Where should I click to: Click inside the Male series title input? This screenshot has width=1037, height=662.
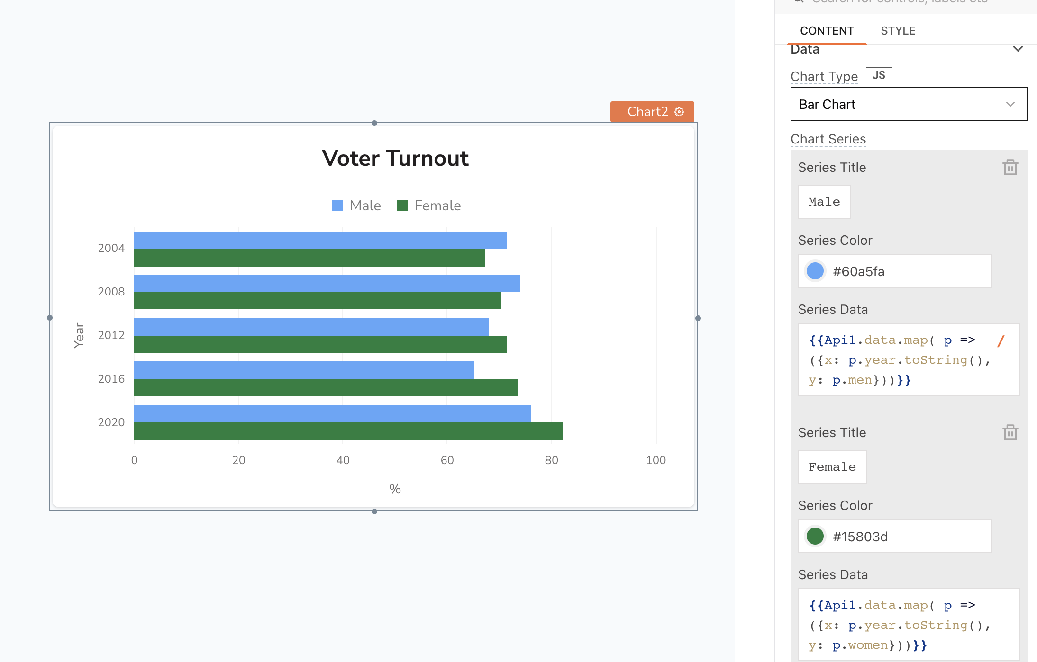[824, 201]
